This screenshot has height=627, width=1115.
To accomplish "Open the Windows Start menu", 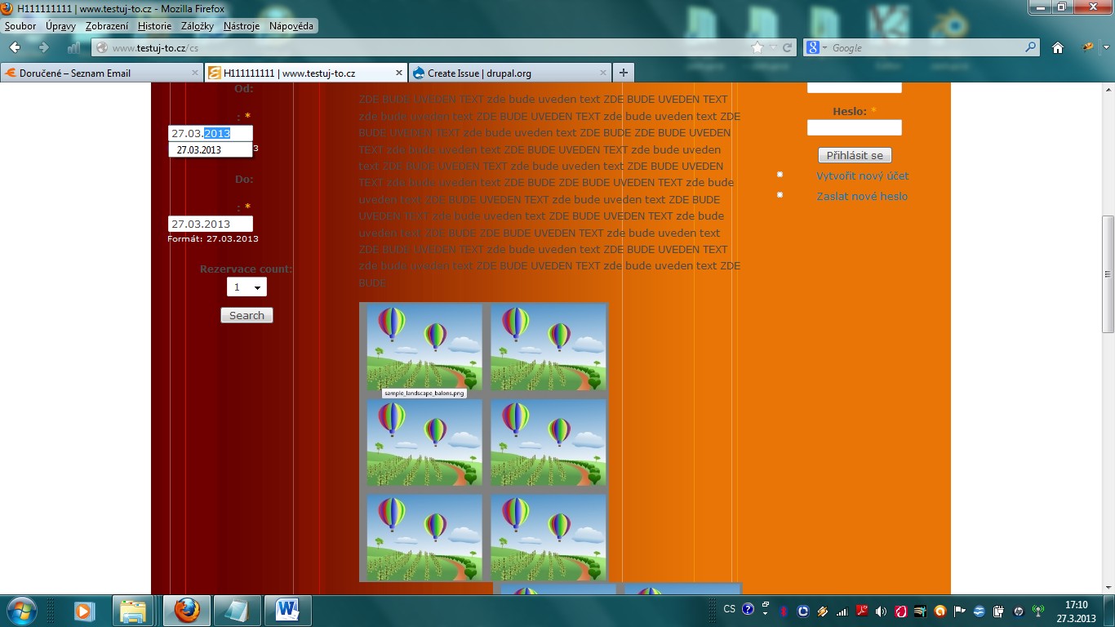I will [20, 610].
